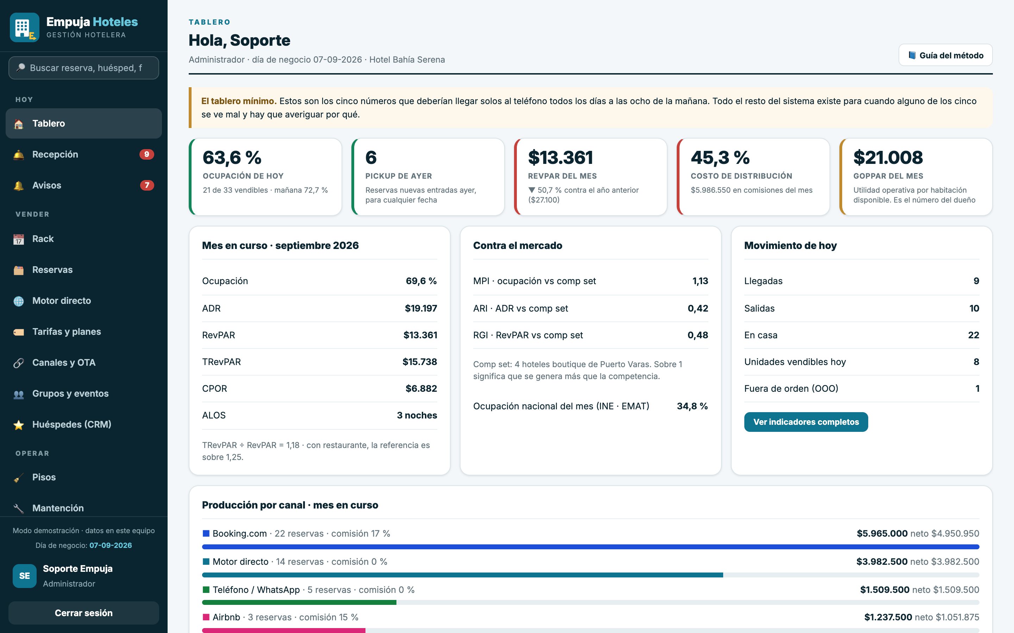Click the tag icon beside Tarifas y planes

(19, 332)
